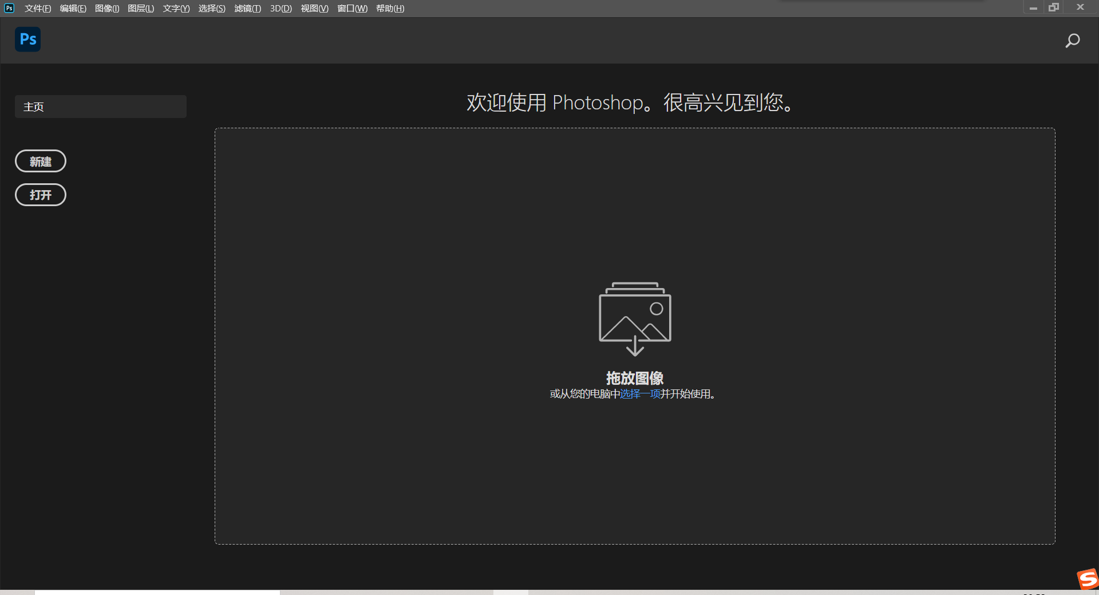Viewport: 1099px width, 595px height.
Task: Click the 打开 button
Action: (41, 195)
